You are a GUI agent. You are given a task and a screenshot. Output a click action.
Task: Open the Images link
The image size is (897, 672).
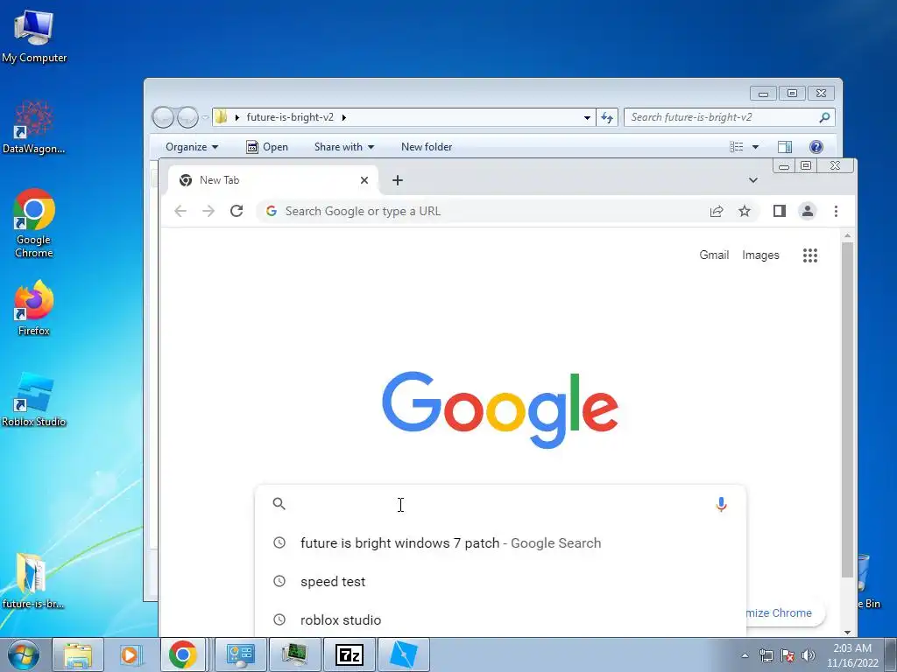click(760, 255)
